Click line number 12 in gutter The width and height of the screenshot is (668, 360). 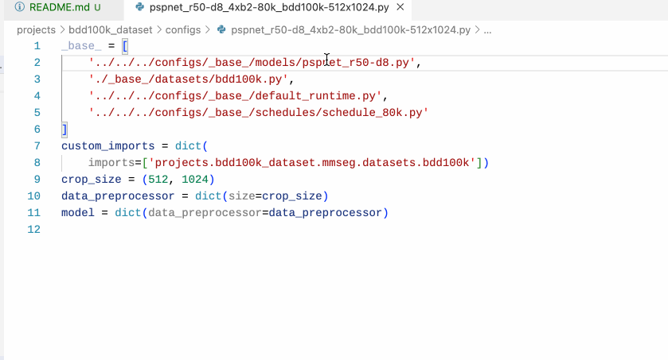coord(33,229)
